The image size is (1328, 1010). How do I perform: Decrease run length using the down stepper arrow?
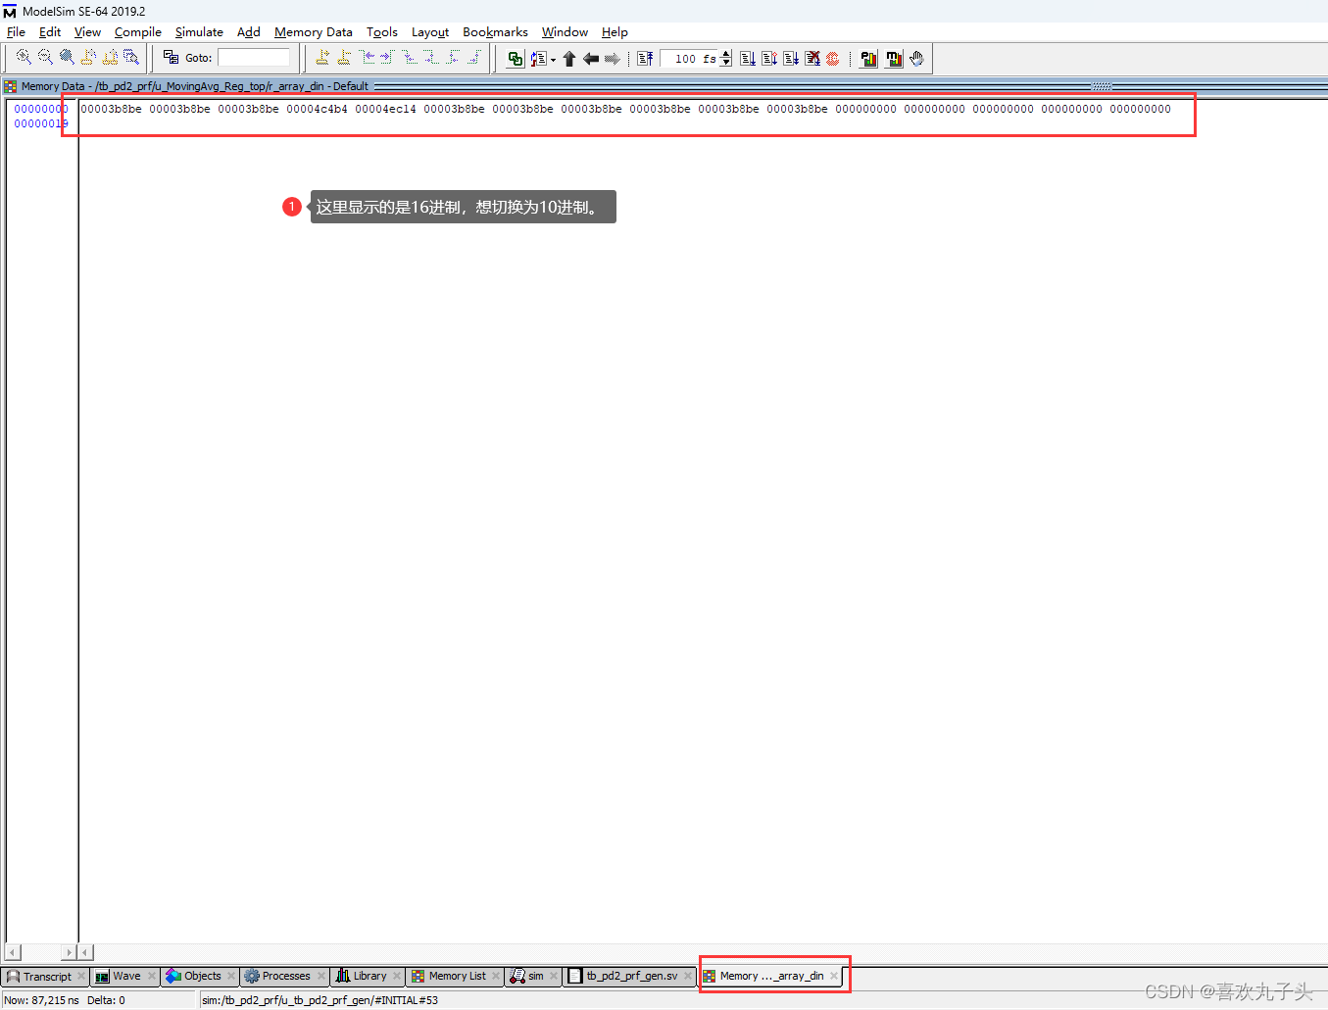pyautogui.click(x=726, y=64)
